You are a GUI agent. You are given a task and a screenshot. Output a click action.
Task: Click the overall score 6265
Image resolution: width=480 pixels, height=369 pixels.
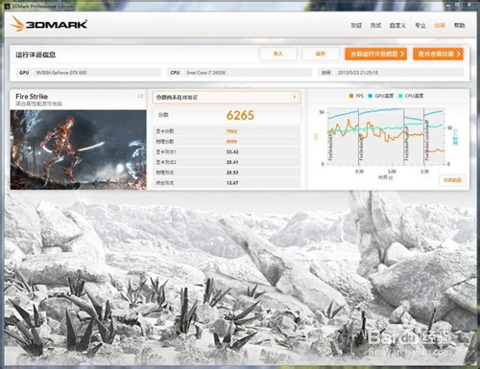click(x=240, y=115)
